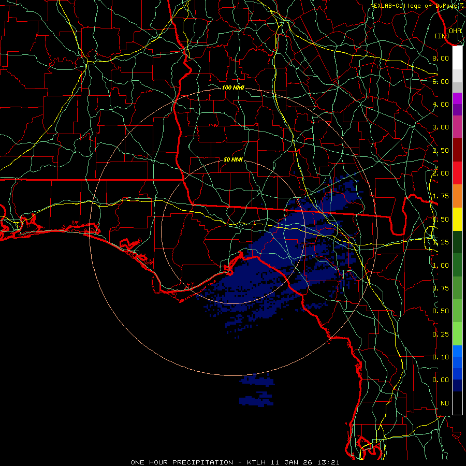The image size is (466, 466).
Task: Click the 6.00 legend value
Action: click(x=441, y=81)
